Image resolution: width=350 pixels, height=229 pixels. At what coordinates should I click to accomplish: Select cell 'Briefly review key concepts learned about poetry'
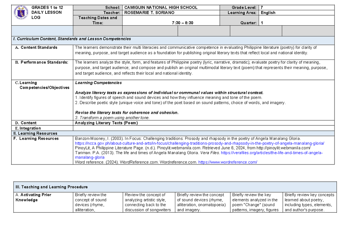point(309,202)
